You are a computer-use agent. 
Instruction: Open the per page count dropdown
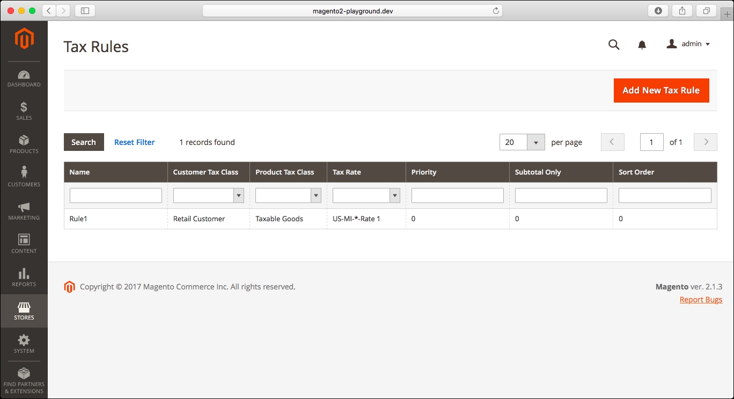(522, 142)
